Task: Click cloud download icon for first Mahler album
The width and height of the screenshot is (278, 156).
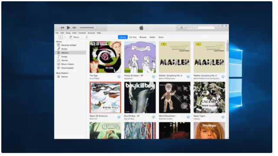Action: 188,77
